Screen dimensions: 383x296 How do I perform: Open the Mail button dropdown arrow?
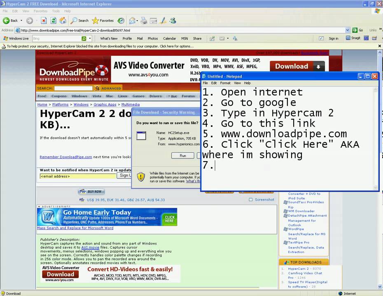(x=137, y=21)
